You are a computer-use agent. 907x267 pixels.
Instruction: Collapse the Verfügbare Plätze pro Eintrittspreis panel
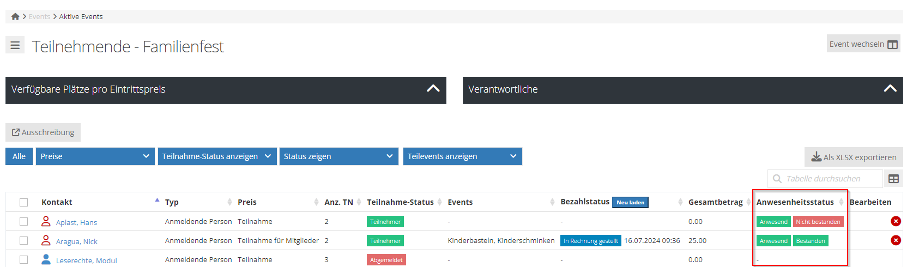pyautogui.click(x=433, y=89)
